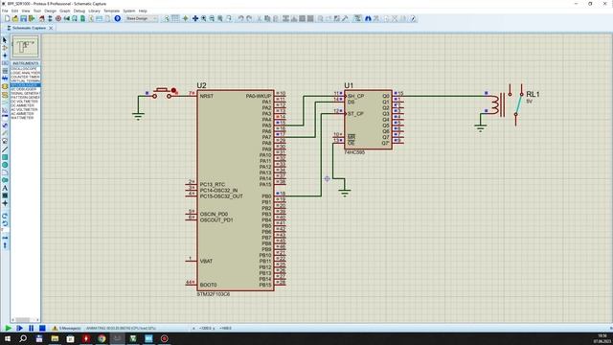Open the Template menu
Image resolution: width=613 pixels, height=345 pixels.
pos(111,11)
